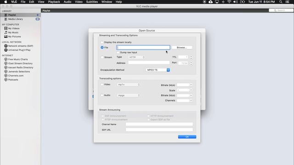This screenshot has width=294, height=165.
Task: Click the Media Library count badge
Action: [38, 19]
